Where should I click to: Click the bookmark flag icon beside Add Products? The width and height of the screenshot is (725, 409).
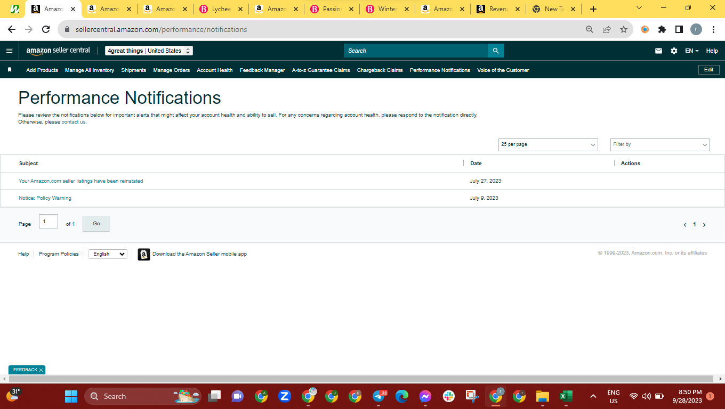click(x=10, y=70)
